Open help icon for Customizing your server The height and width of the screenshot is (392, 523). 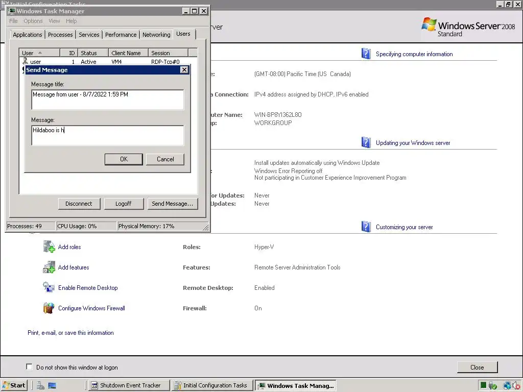[x=366, y=227]
